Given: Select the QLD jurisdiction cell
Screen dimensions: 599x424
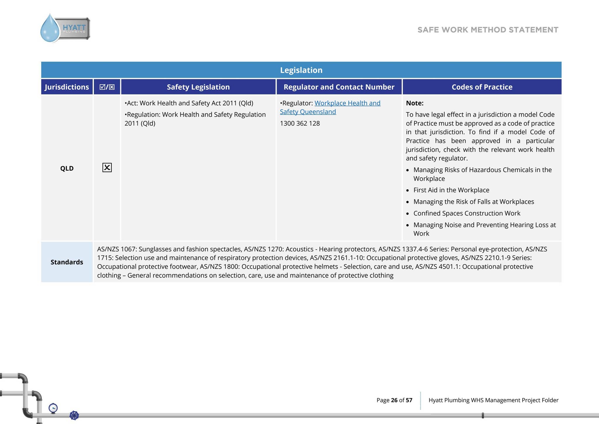Looking at the screenshot, I should pos(67,168).
